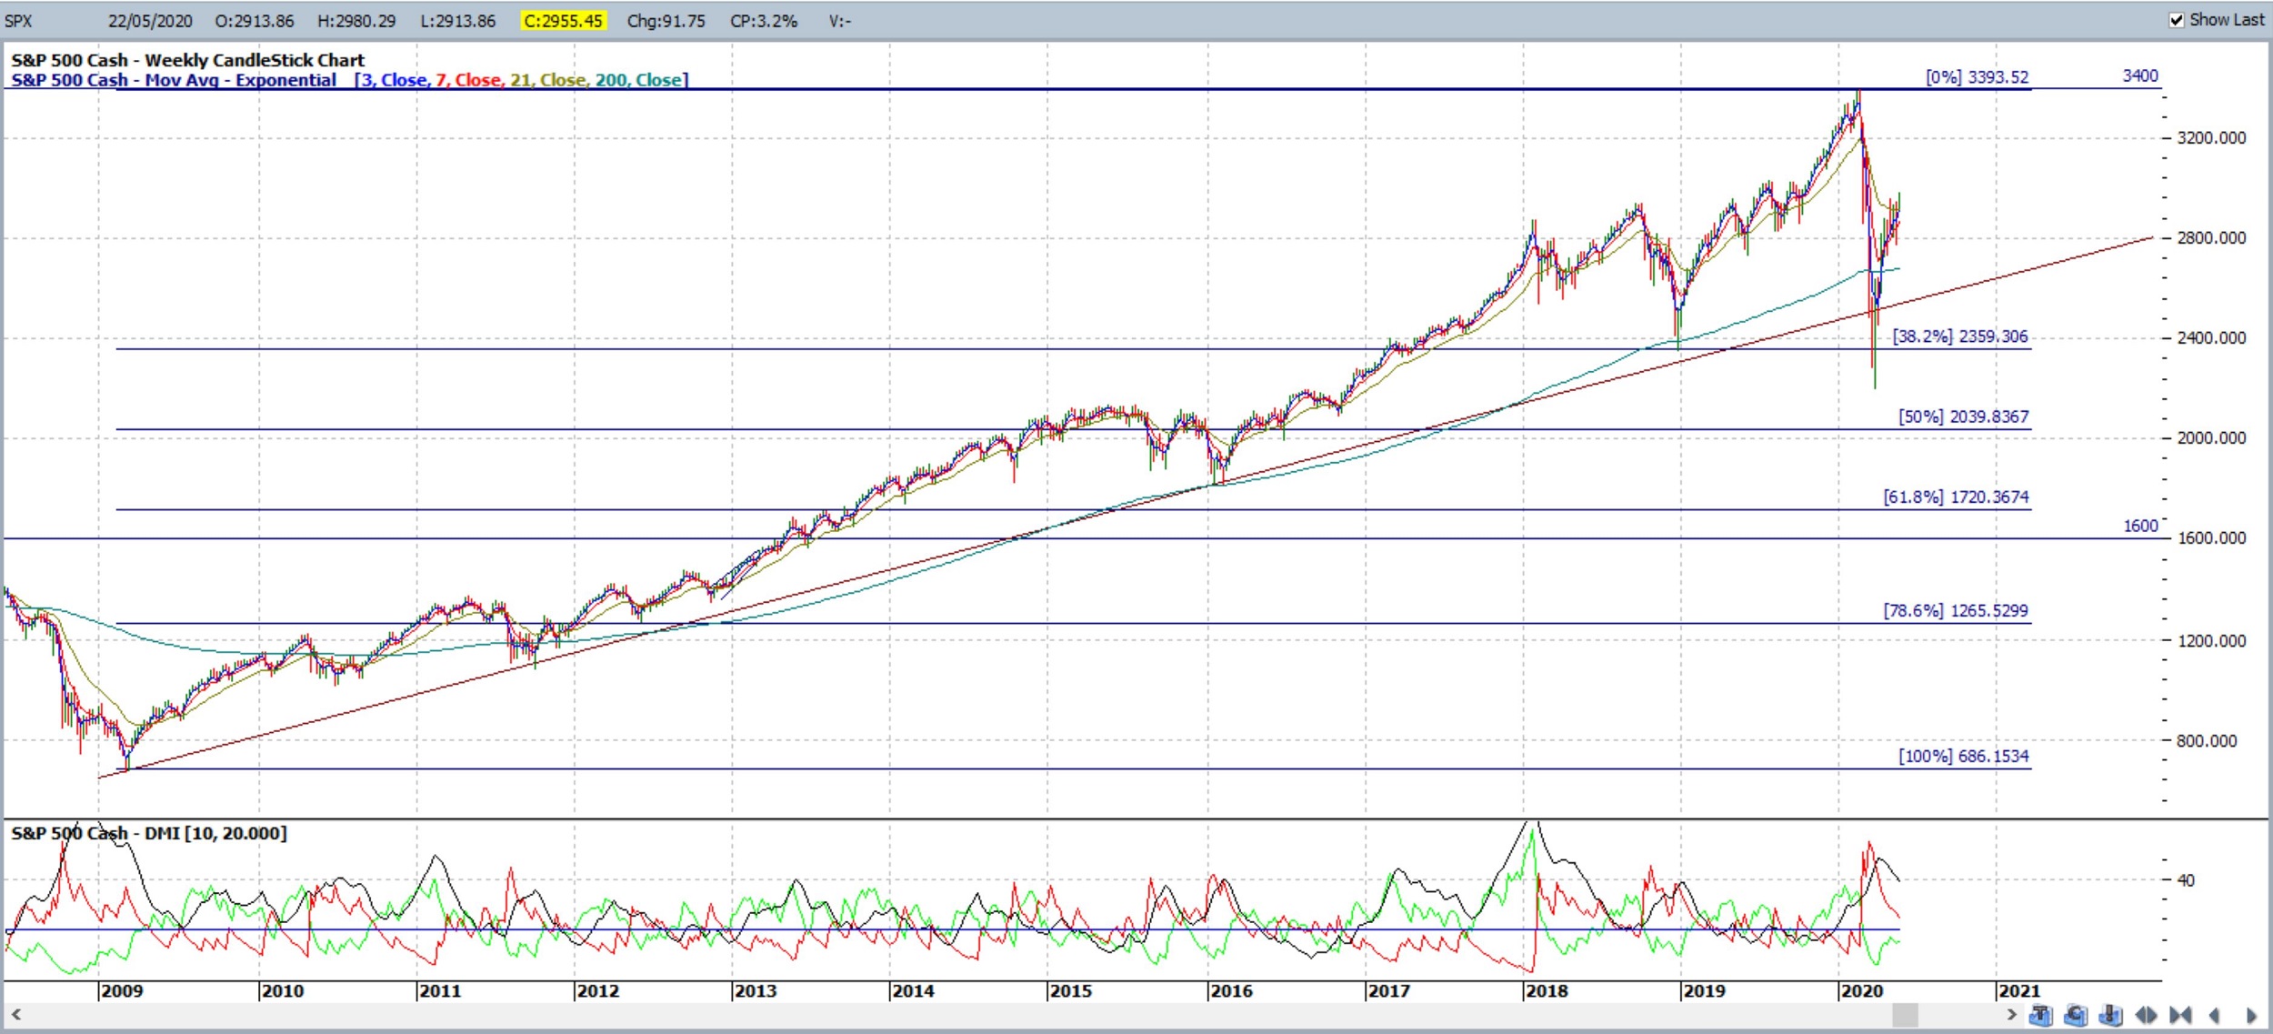Screen dimensions: 2273x1034
Task: Click the 2800.000 price axis label
Action: pyautogui.click(x=2211, y=237)
